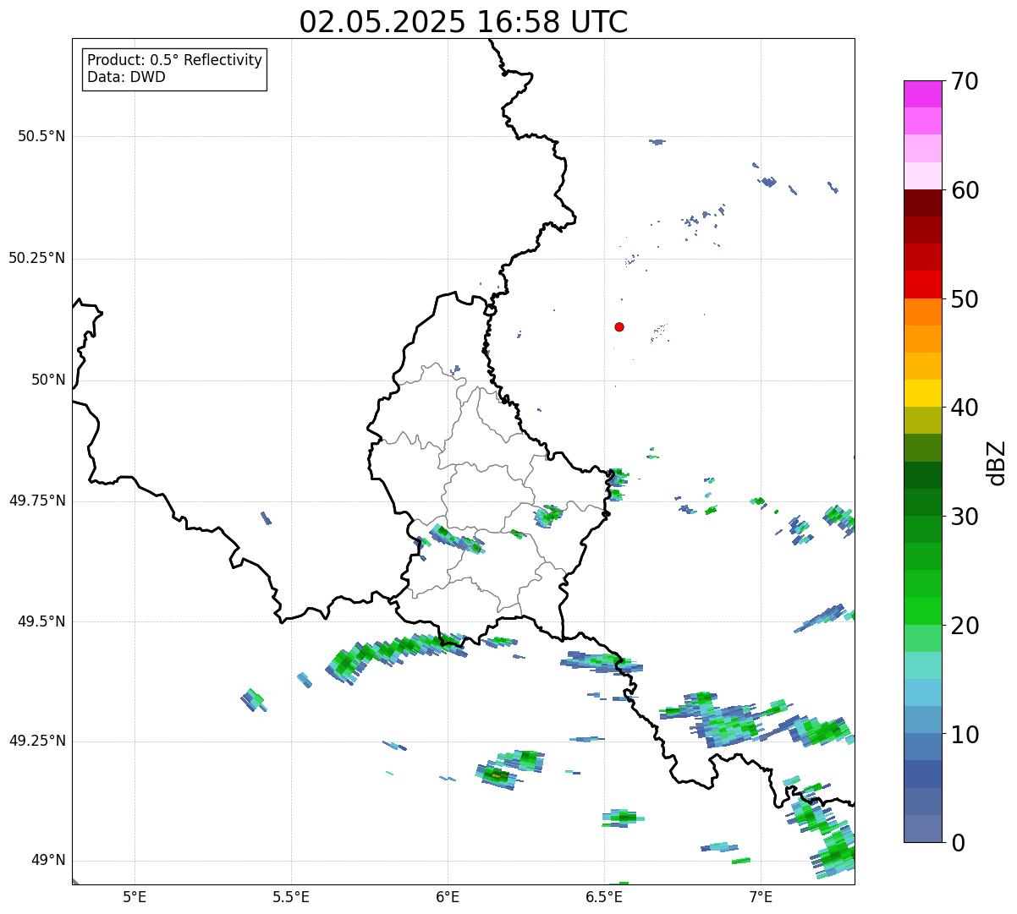Click the "Product: 0.5° Reflectivity" label

(174, 61)
